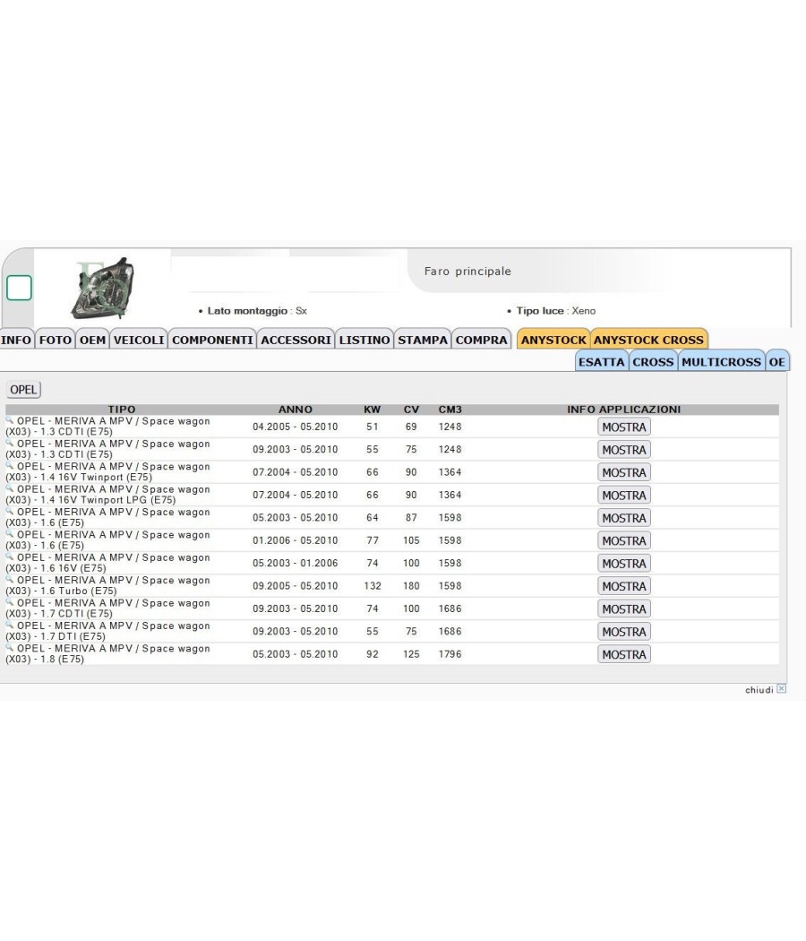Viewport: 806px width, 941px height.
Task: Click the TIPO column header
Action: pos(122,410)
